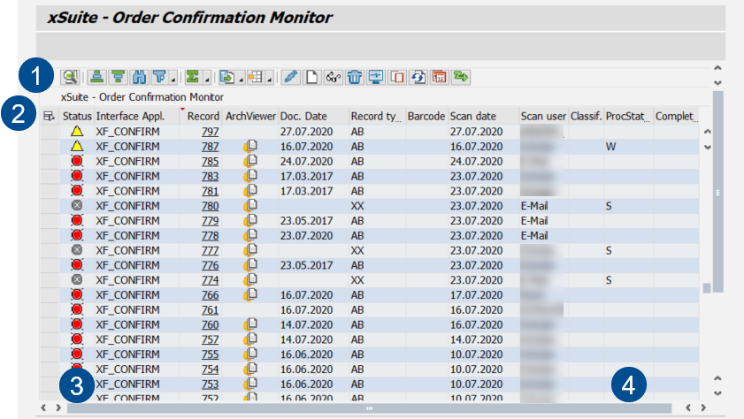Click the scroll-up arrow next to the toolbar
Screen dimensions: 744x419
coord(718,68)
